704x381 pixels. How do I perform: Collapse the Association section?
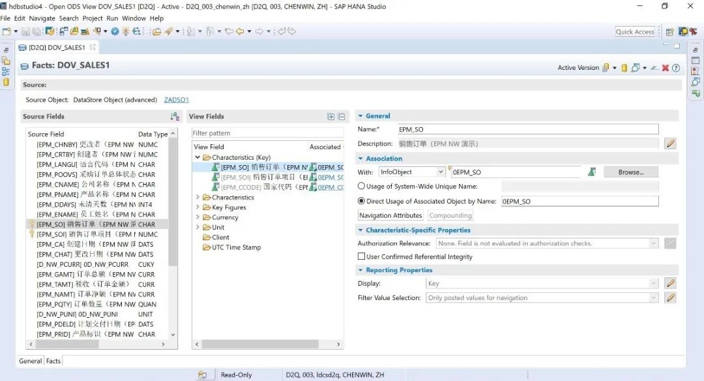pyautogui.click(x=360, y=159)
